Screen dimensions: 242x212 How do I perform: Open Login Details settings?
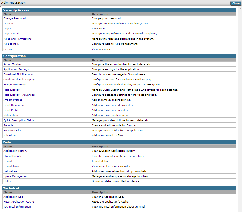tap(12, 34)
